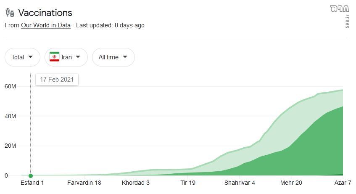Click the vaccine syringe icon beside Vaccinations
356x194 pixels.
(10, 13)
